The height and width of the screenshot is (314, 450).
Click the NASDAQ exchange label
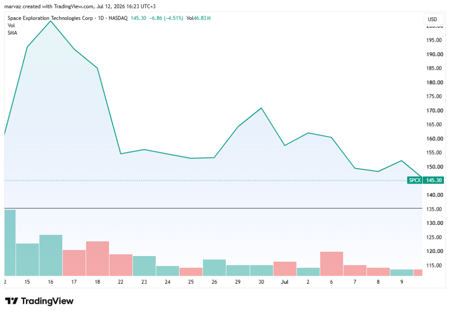click(118, 18)
